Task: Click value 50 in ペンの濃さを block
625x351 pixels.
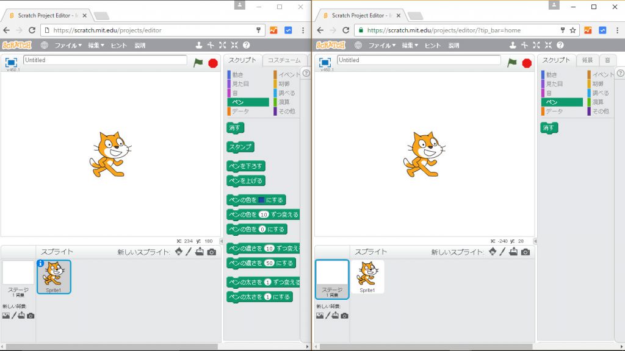Action: click(x=269, y=263)
